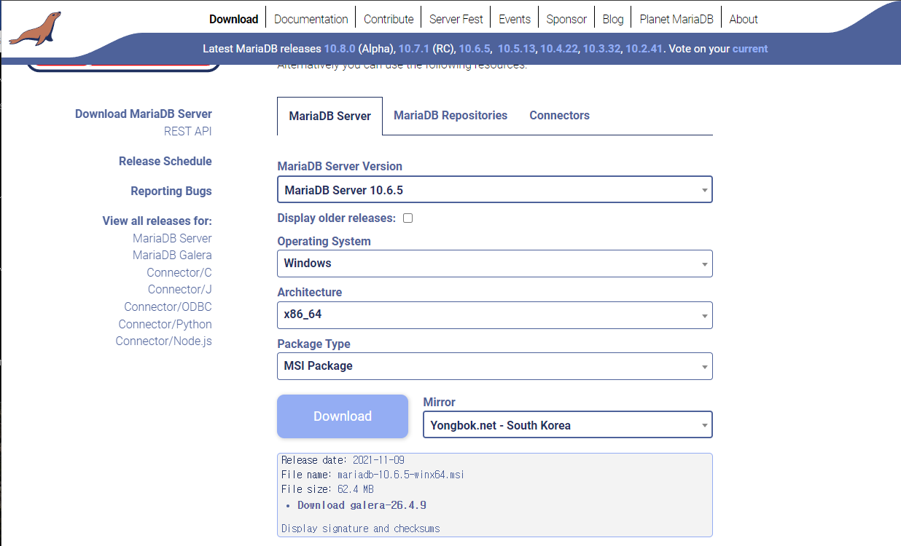Click release 10.8.0 link in banner
This screenshot has height=546, width=901.
pyautogui.click(x=340, y=49)
